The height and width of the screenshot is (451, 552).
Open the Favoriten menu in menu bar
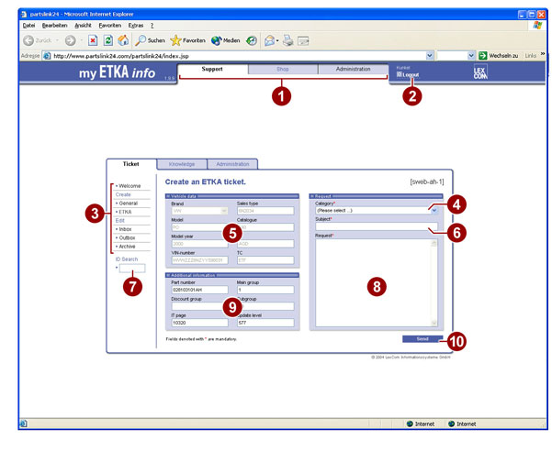click(109, 25)
